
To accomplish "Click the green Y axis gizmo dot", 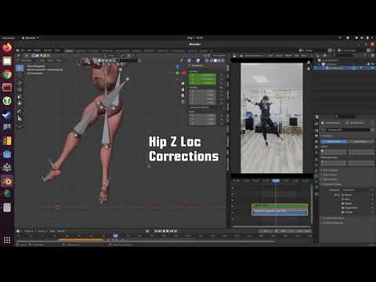I will [178, 73].
